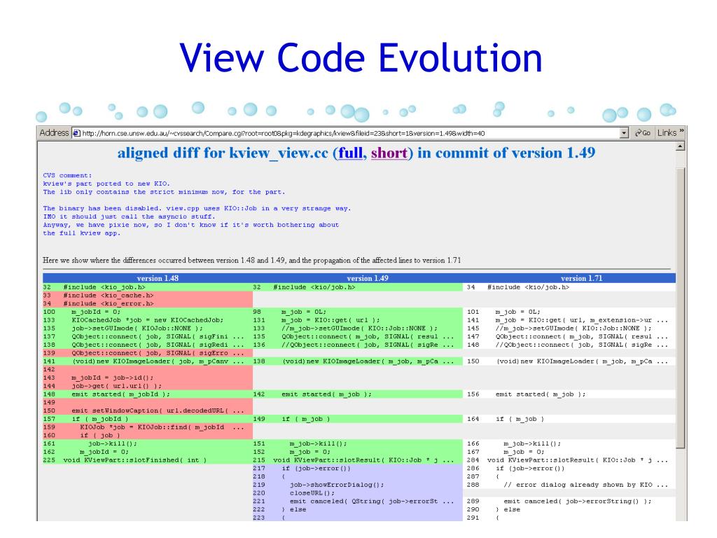Click line 139 'QObject::connect( job, SIGNAL( sigErro'
Screen dimensions: 717x538
click(148, 353)
